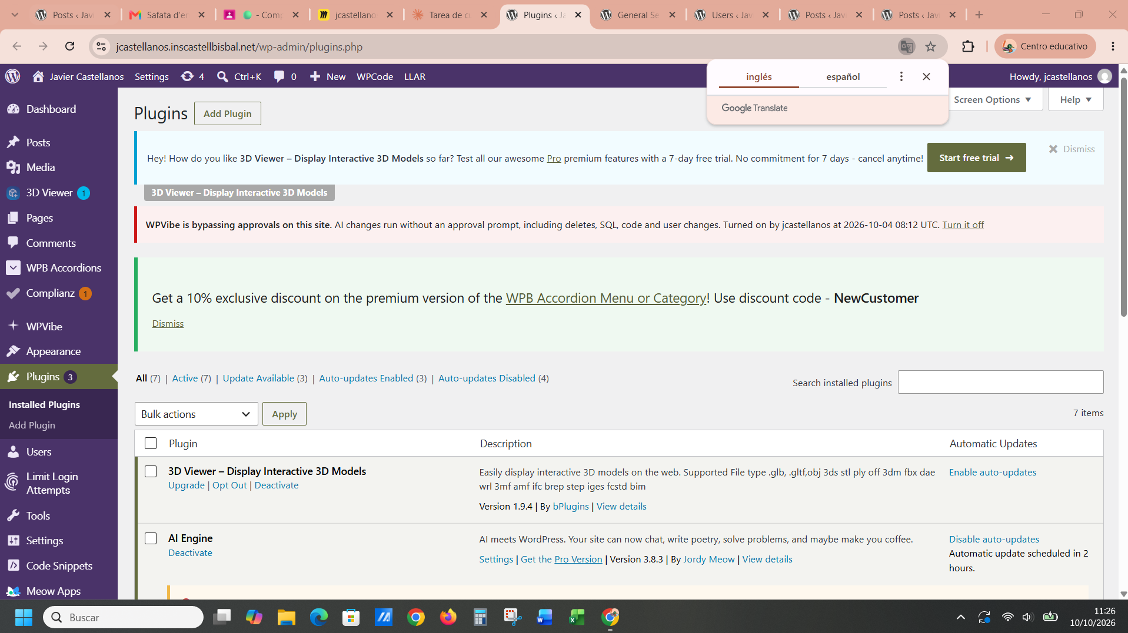The image size is (1128, 633).
Task: Click the Google Translate icon in address bar
Action: pyautogui.click(x=906, y=46)
